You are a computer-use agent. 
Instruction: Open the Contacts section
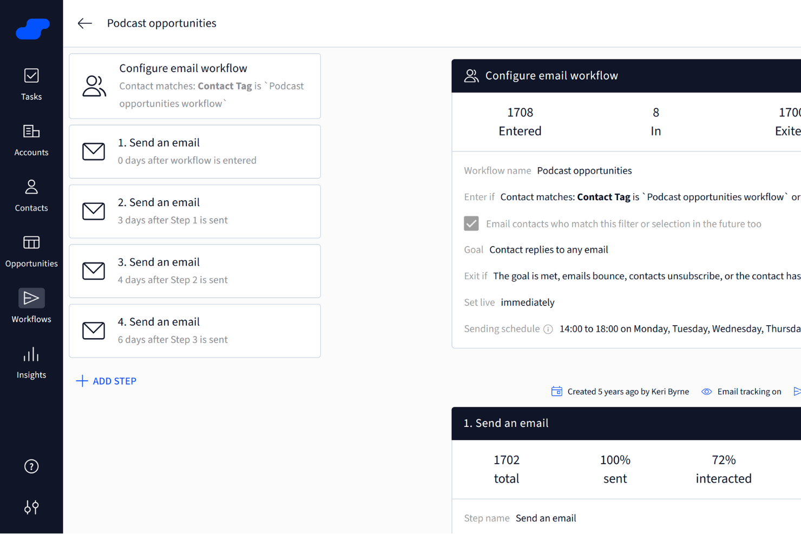[x=31, y=195]
